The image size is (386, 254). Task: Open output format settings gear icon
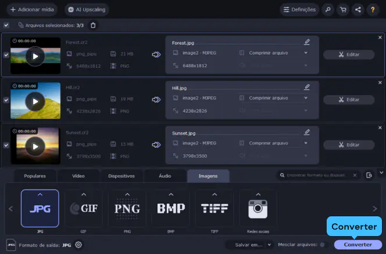[78, 245]
